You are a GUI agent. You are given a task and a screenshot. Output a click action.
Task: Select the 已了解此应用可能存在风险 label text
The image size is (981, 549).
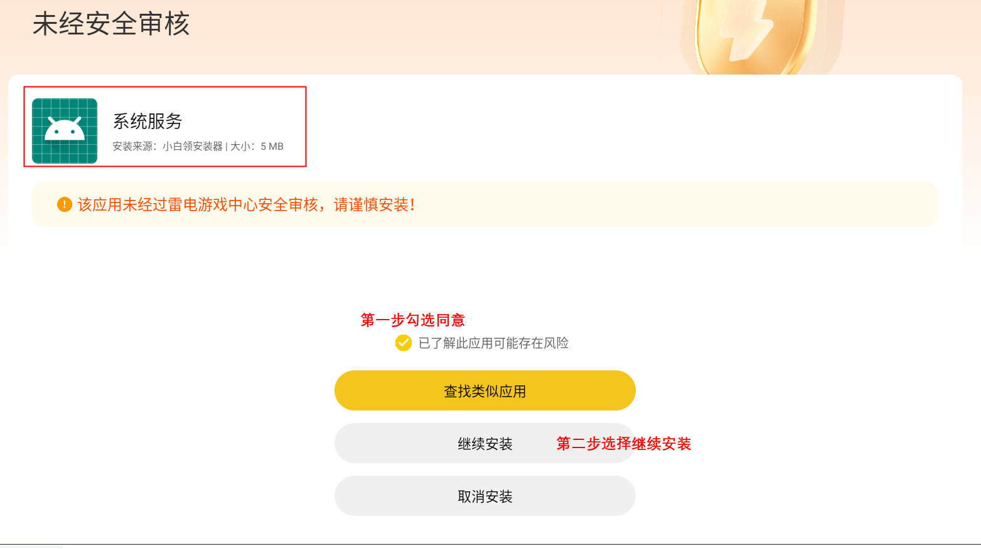[493, 343]
